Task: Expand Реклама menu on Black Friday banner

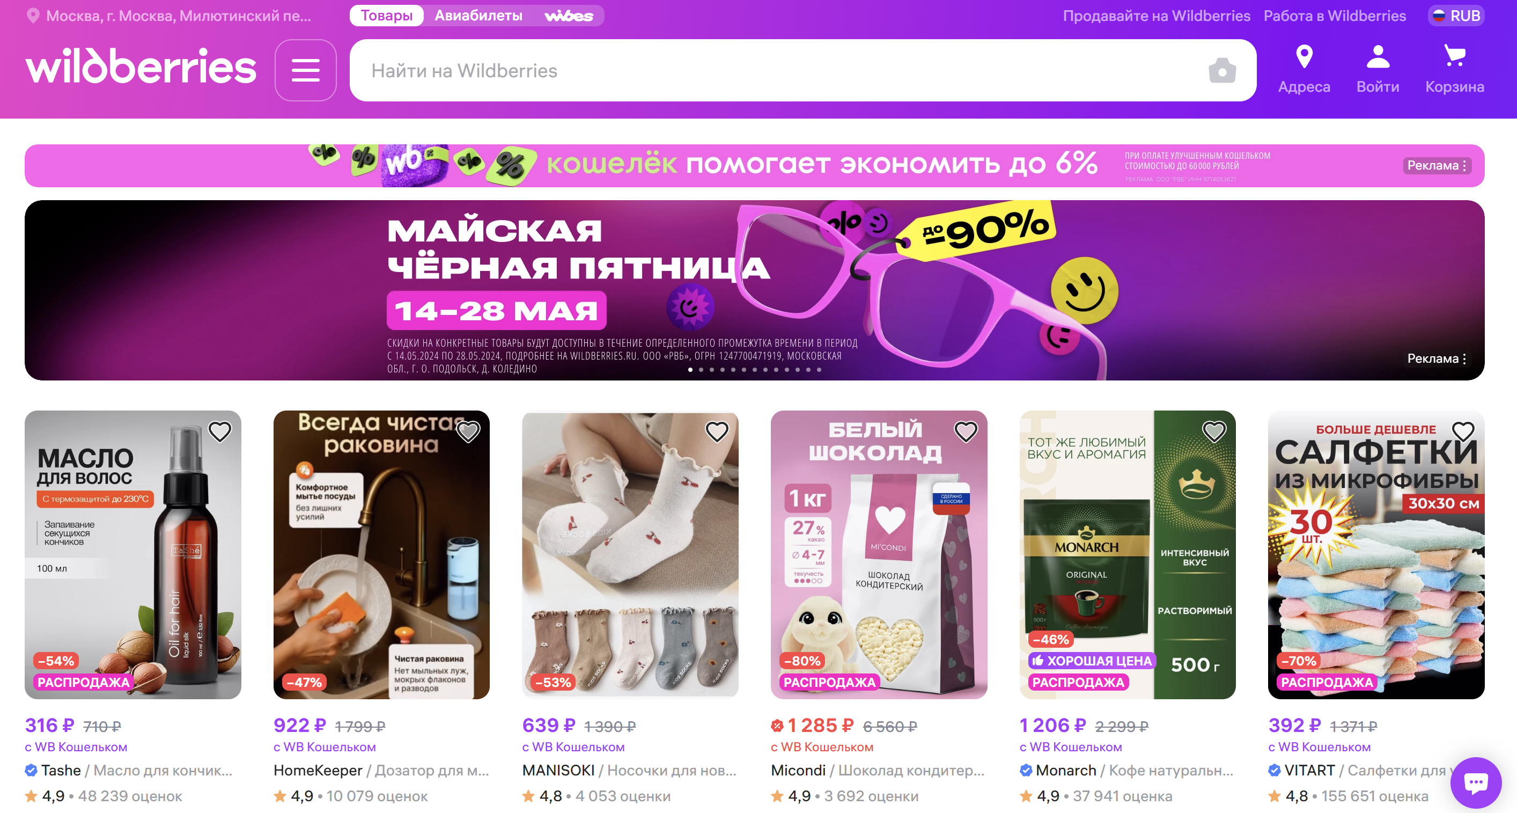Action: tap(1437, 358)
